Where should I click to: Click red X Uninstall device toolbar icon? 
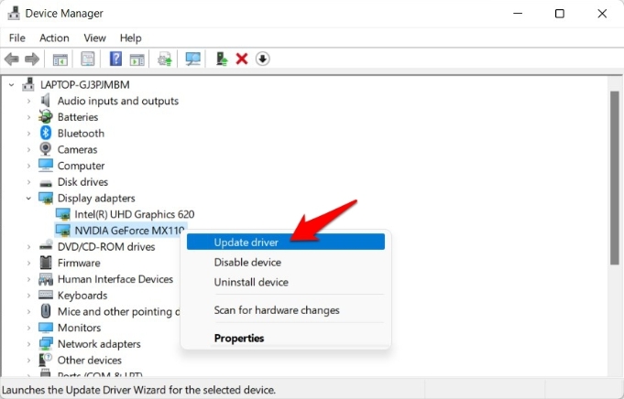[242, 59]
